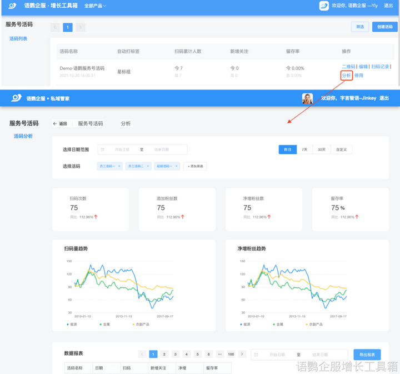Remove the 员工活码一 tag with its X
Viewport: 400px width, 374px height.
[119, 166]
